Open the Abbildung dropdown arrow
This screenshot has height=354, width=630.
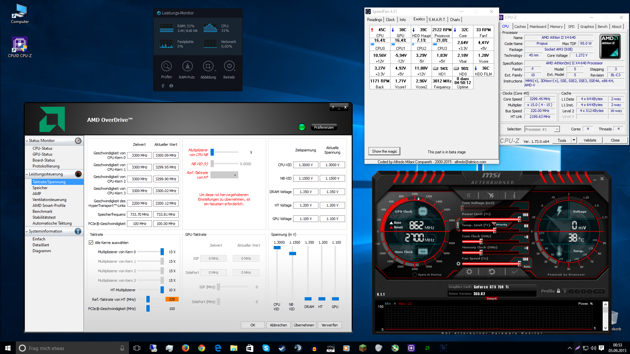pyautogui.click(x=215, y=71)
